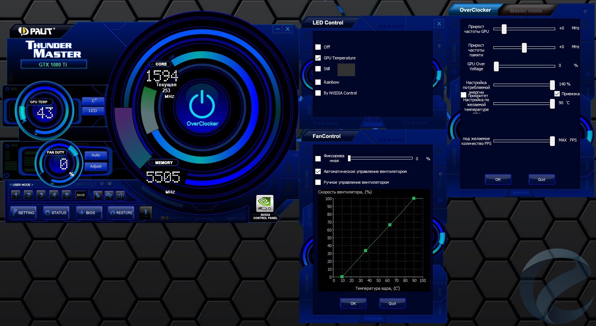Click the fan Adjust button

click(x=96, y=166)
